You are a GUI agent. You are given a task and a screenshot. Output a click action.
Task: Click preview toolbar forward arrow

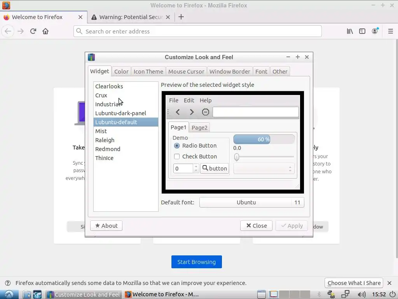[x=192, y=112]
